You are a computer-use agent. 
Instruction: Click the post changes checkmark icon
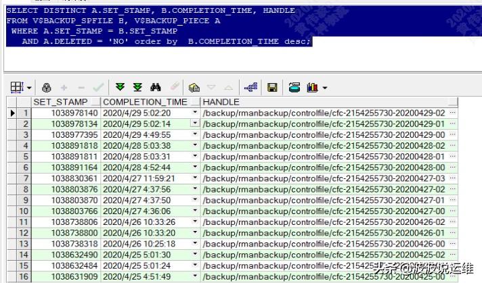tap(98, 88)
